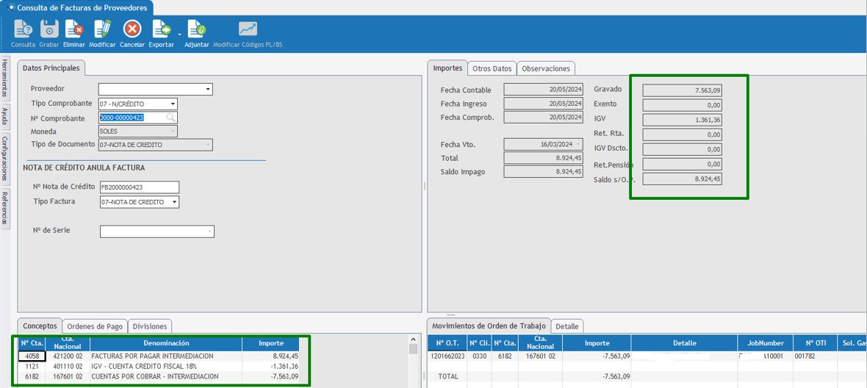
Task: Click the Nº Nota de Crédito field
Action: tap(140, 187)
